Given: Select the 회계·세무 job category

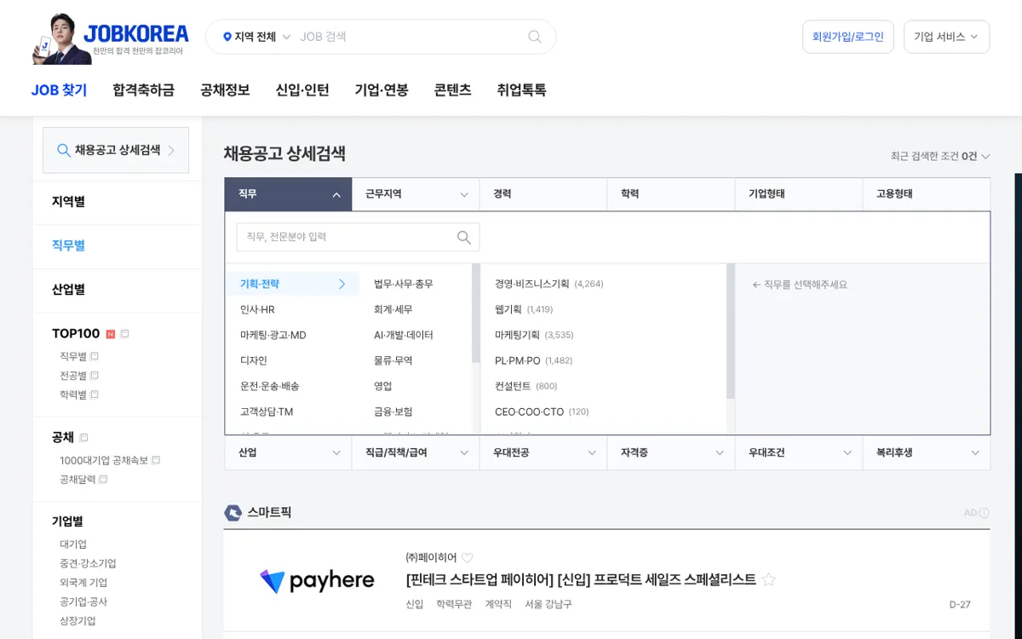Looking at the screenshot, I should click(x=393, y=309).
